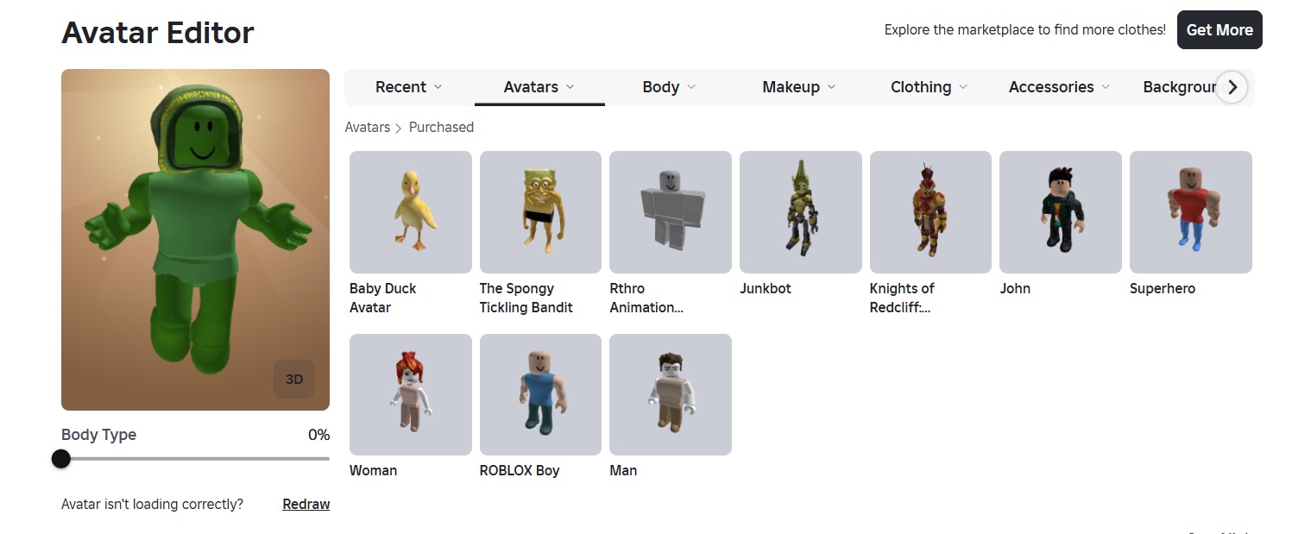Click the Redraw link

point(306,504)
